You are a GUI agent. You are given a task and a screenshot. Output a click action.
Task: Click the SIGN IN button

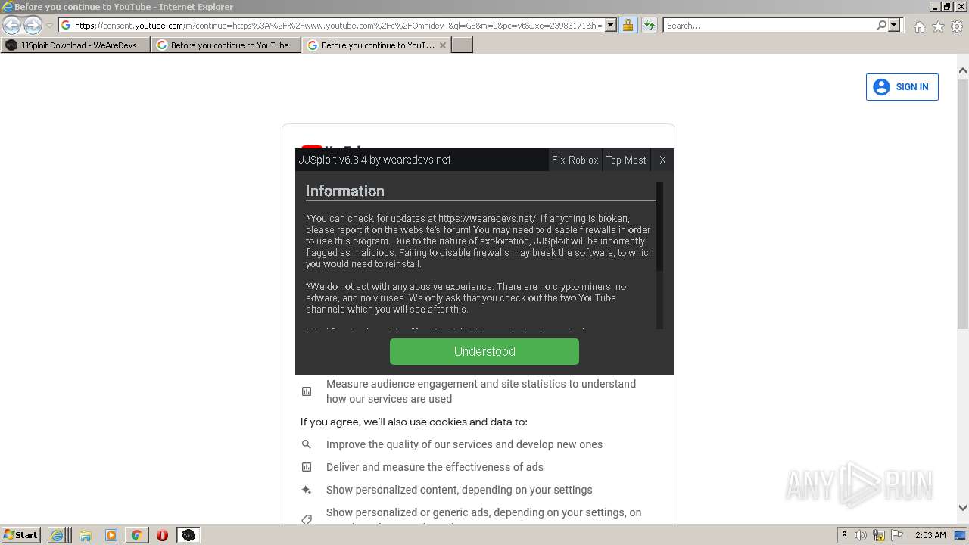click(x=902, y=87)
